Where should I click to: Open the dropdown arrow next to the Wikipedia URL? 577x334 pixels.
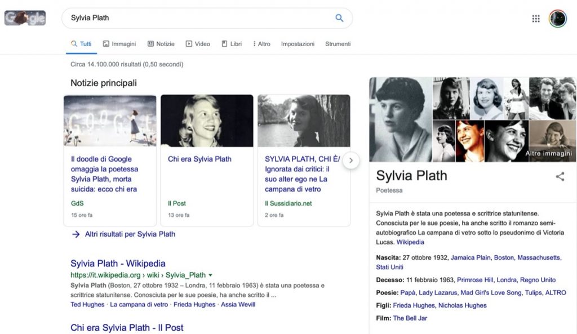[x=210, y=275]
